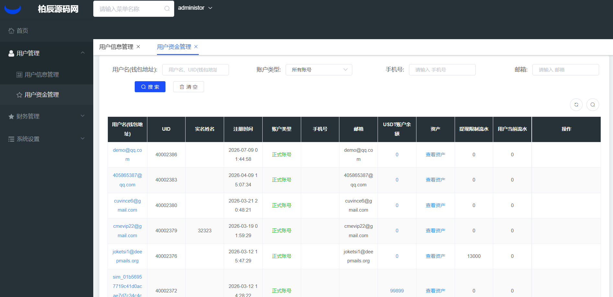Expand the 财务管理 menu
The width and height of the screenshot is (613, 297).
click(47, 116)
